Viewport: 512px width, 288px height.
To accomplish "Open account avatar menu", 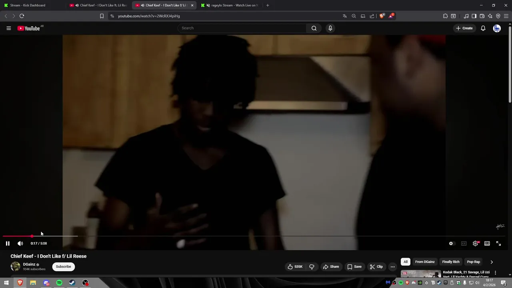I will tap(497, 28).
